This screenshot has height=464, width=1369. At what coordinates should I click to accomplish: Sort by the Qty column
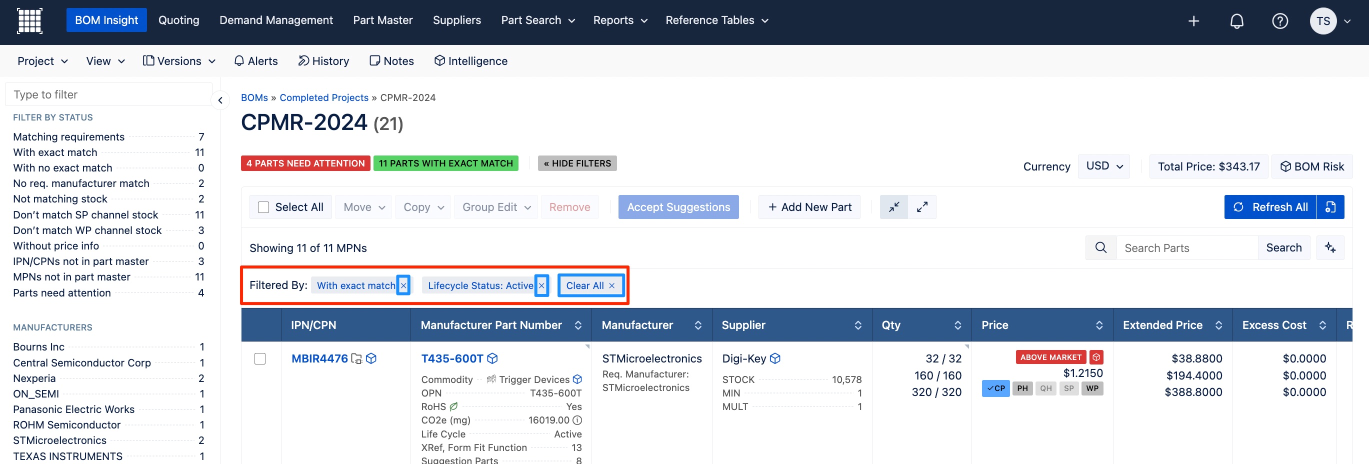(x=957, y=325)
